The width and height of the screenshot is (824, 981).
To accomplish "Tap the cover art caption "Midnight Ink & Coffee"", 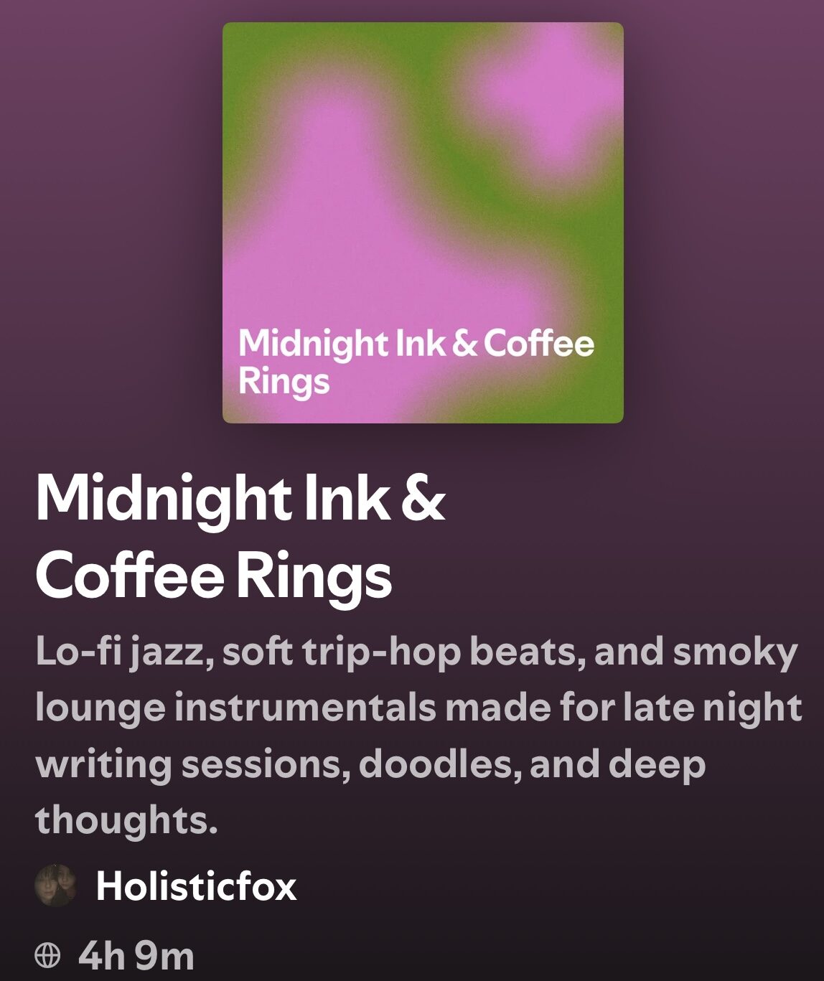I will 416,344.
